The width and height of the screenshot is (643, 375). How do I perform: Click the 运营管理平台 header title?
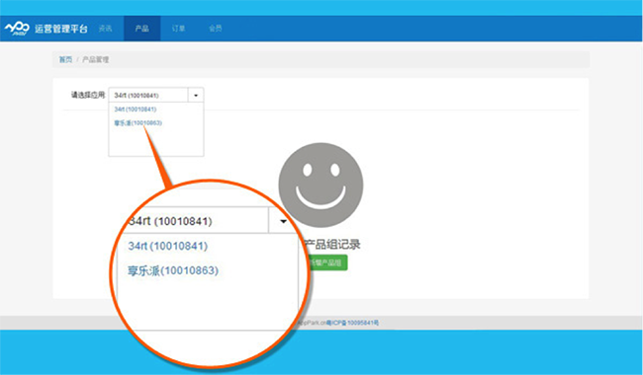point(61,29)
